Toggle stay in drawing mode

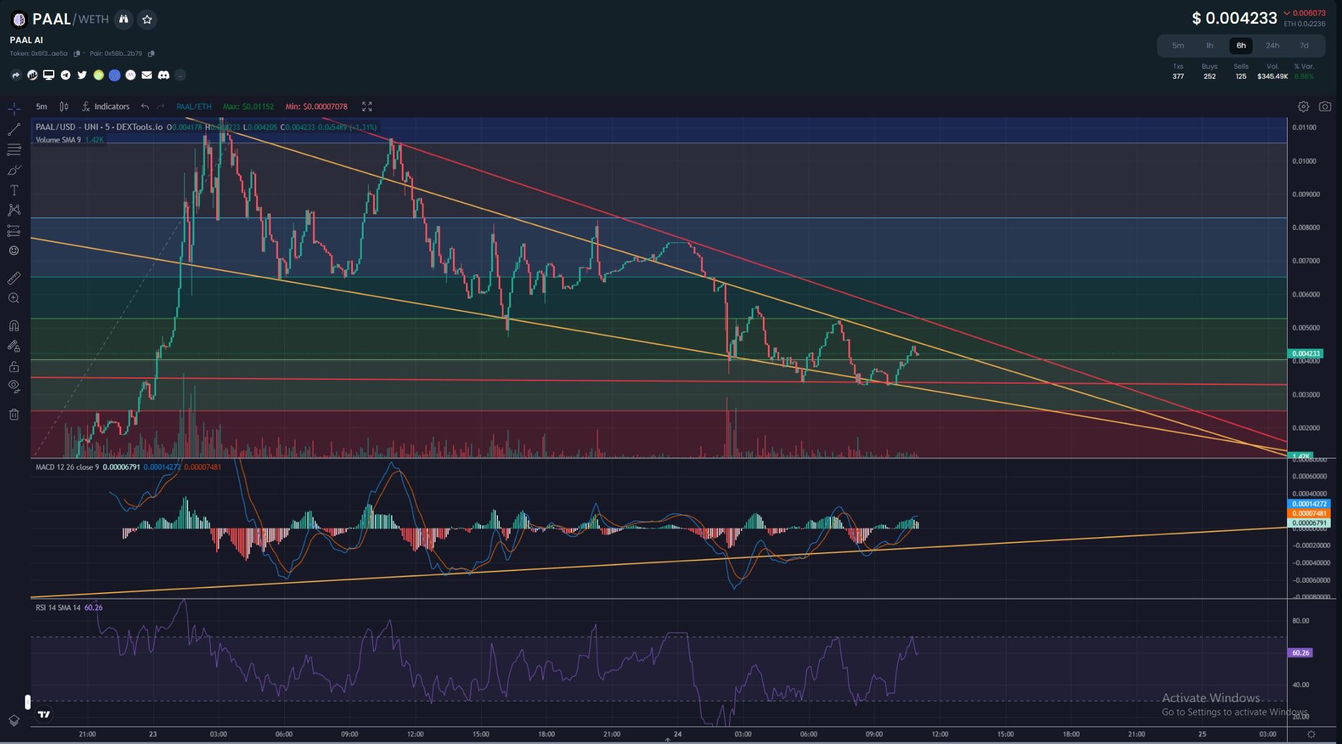coord(14,346)
